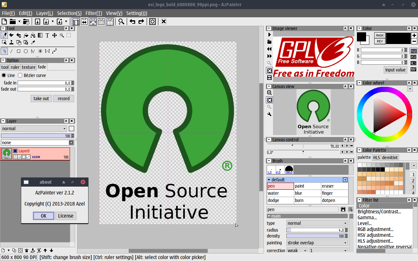Switch to the texture option tab

(x=28, y=67)
